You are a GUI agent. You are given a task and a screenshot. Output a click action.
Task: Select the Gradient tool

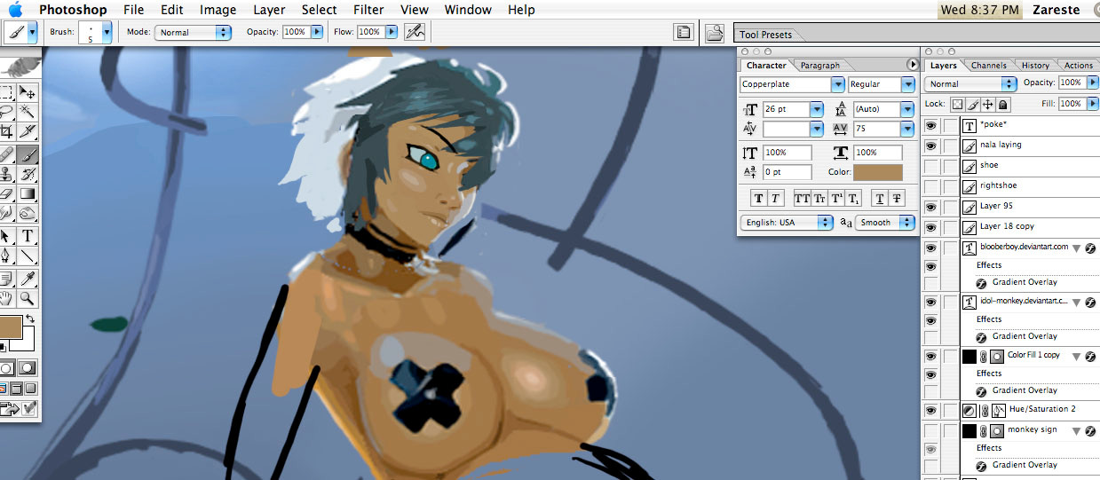(x=28, y=193)
